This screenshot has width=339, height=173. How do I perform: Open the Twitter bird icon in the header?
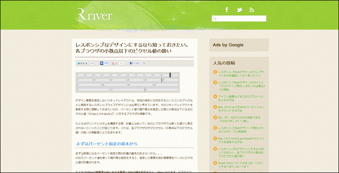coord(239,10)
